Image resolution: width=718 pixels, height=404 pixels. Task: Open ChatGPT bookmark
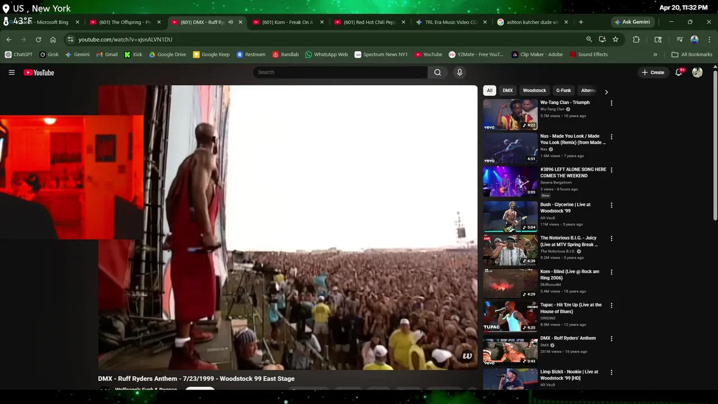tap(19, 54)
